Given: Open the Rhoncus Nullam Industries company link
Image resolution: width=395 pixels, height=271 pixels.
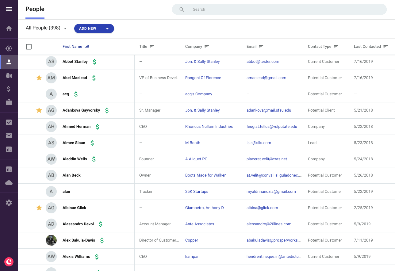Looking at the screenshot, I should pos(209,127).
